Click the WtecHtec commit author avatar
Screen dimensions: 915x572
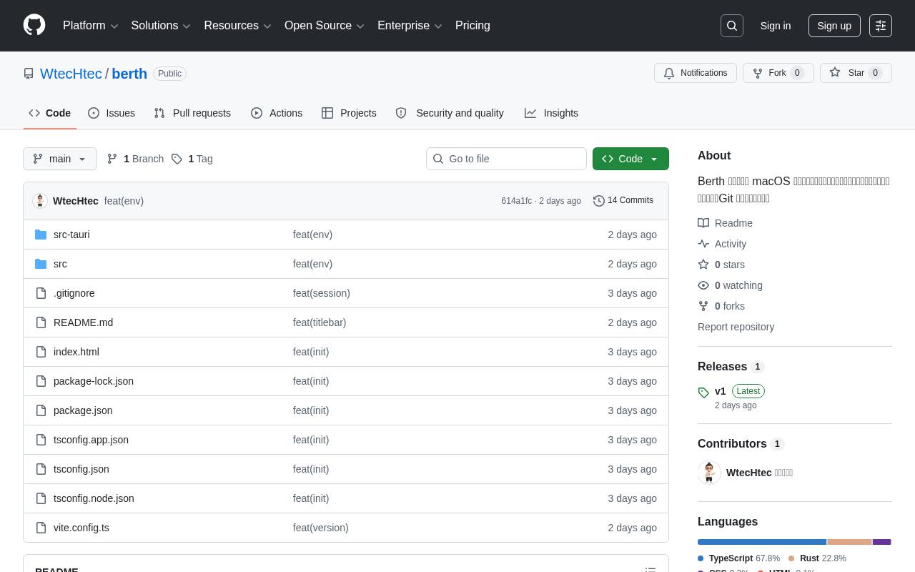[x=40, y=201]
